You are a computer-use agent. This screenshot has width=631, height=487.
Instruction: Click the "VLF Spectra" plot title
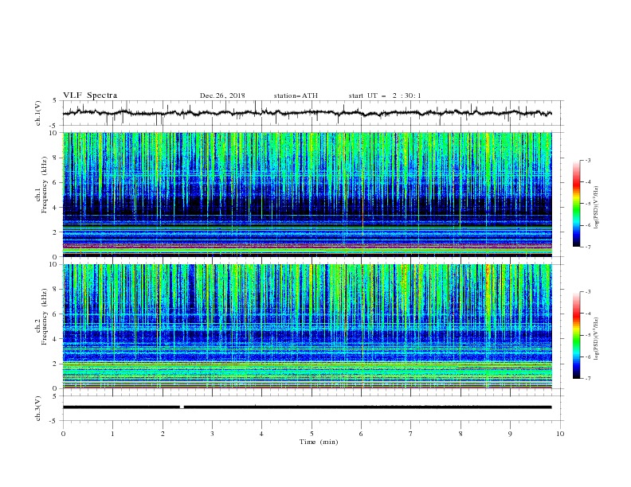pyautogui.click(x=90, y=95)
